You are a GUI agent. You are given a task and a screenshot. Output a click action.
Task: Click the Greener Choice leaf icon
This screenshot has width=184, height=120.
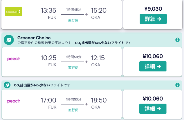point(9,40)
